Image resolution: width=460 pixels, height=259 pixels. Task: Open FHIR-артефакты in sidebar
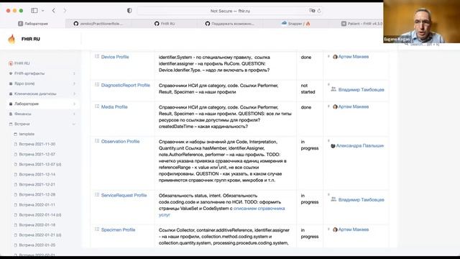[29, 73]
